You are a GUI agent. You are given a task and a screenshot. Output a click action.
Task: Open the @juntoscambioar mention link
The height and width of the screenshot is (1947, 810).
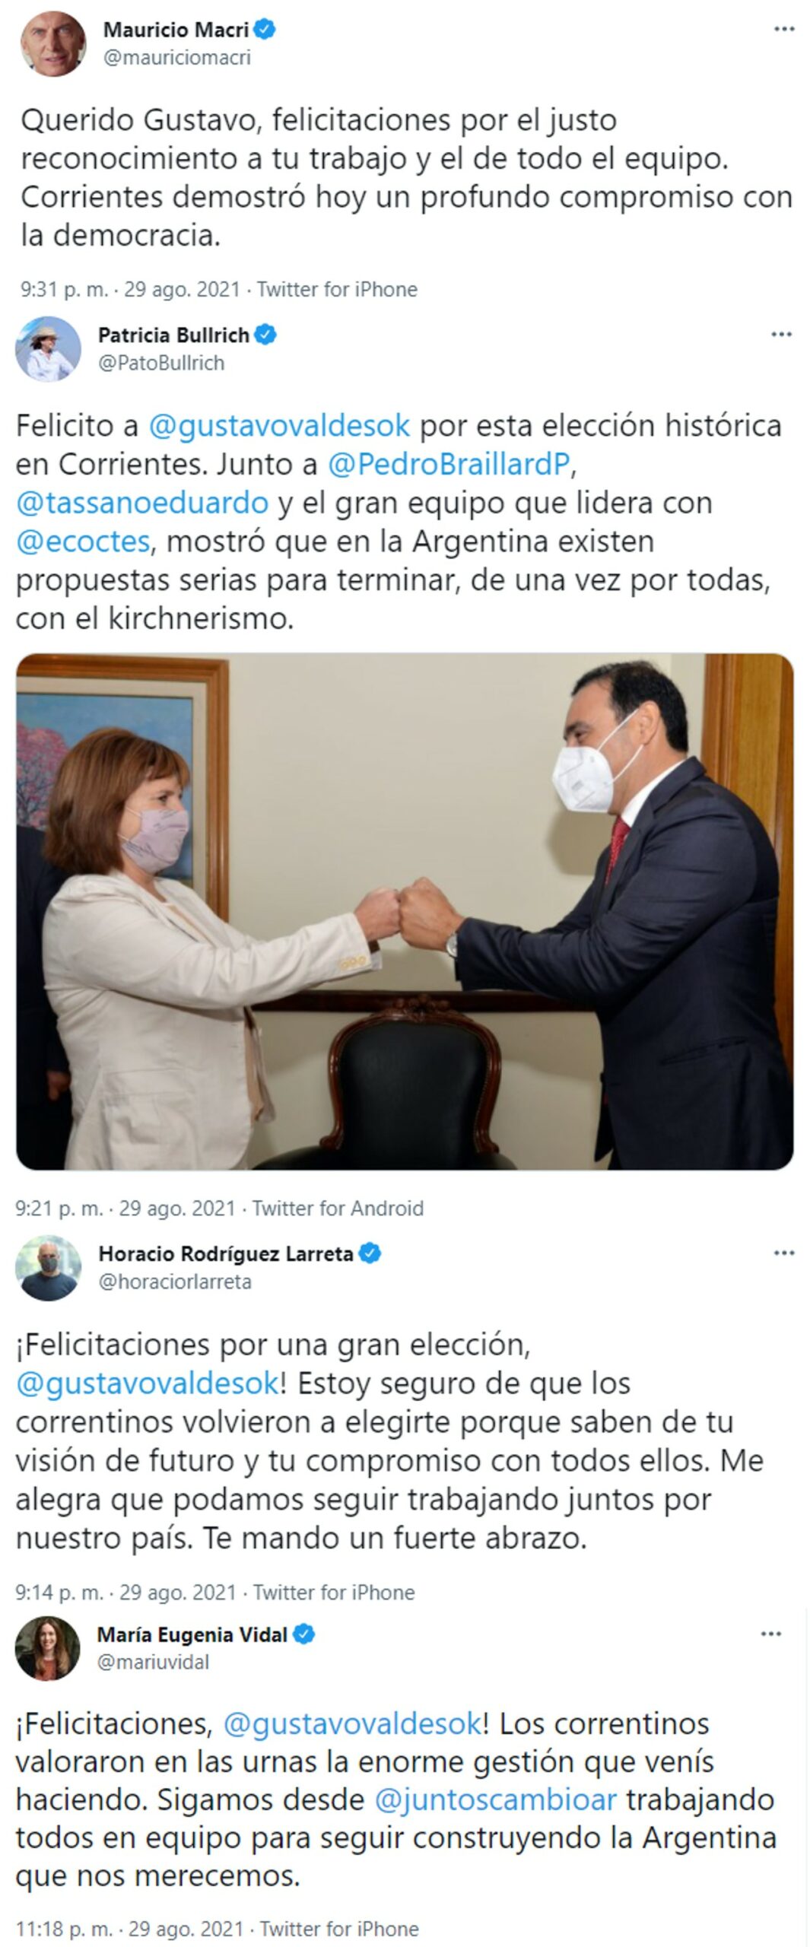point(495,1800)
